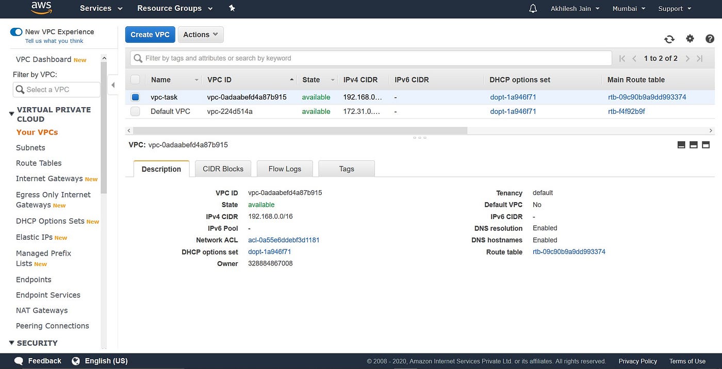Open the Actions dropdown button
Screen dimensions: 722x369
point(201,35)
